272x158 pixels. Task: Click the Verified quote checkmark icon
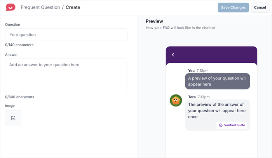coord(221,125)
